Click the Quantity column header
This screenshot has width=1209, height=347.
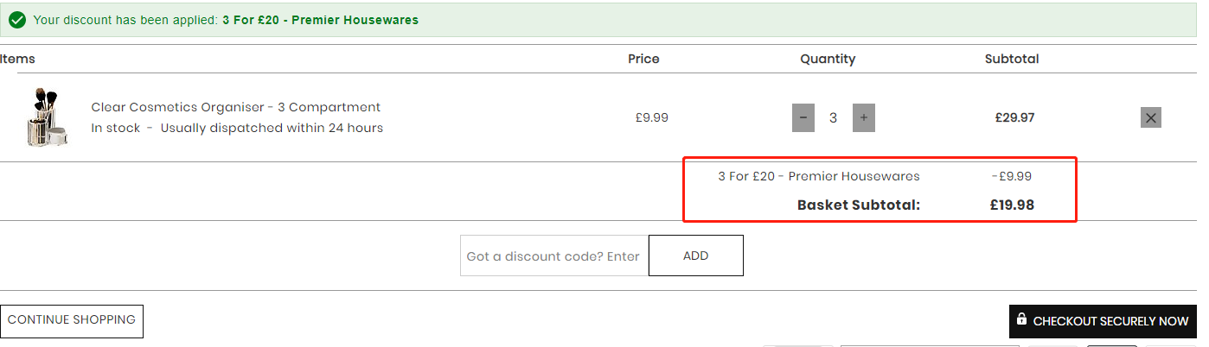828,59
